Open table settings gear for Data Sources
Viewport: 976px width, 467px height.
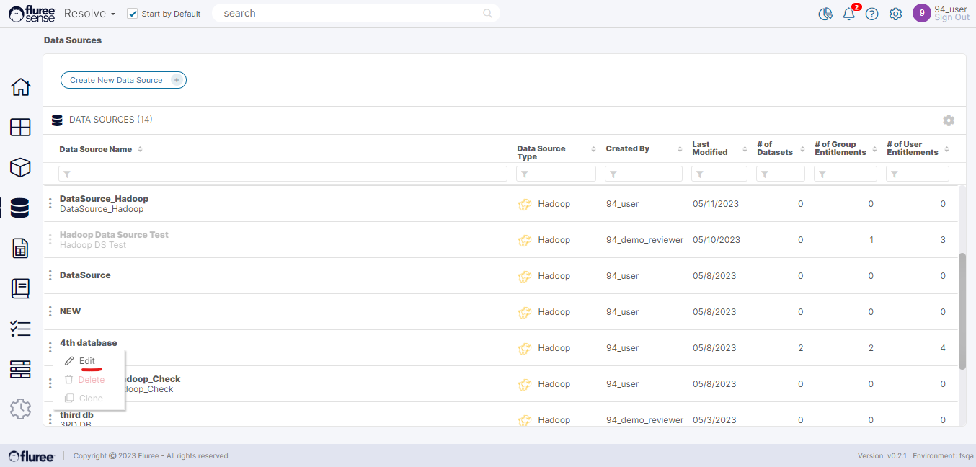949,120
